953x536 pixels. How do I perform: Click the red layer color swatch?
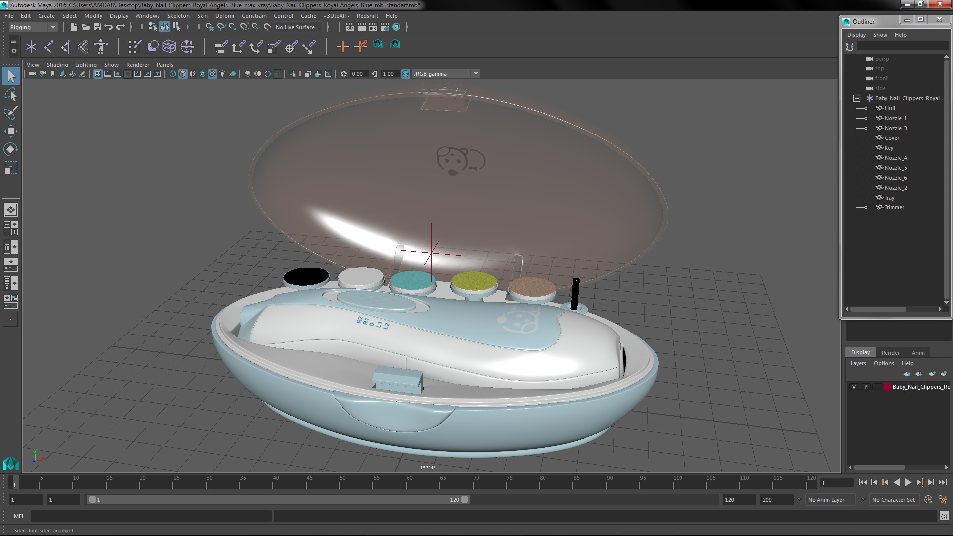887,387
